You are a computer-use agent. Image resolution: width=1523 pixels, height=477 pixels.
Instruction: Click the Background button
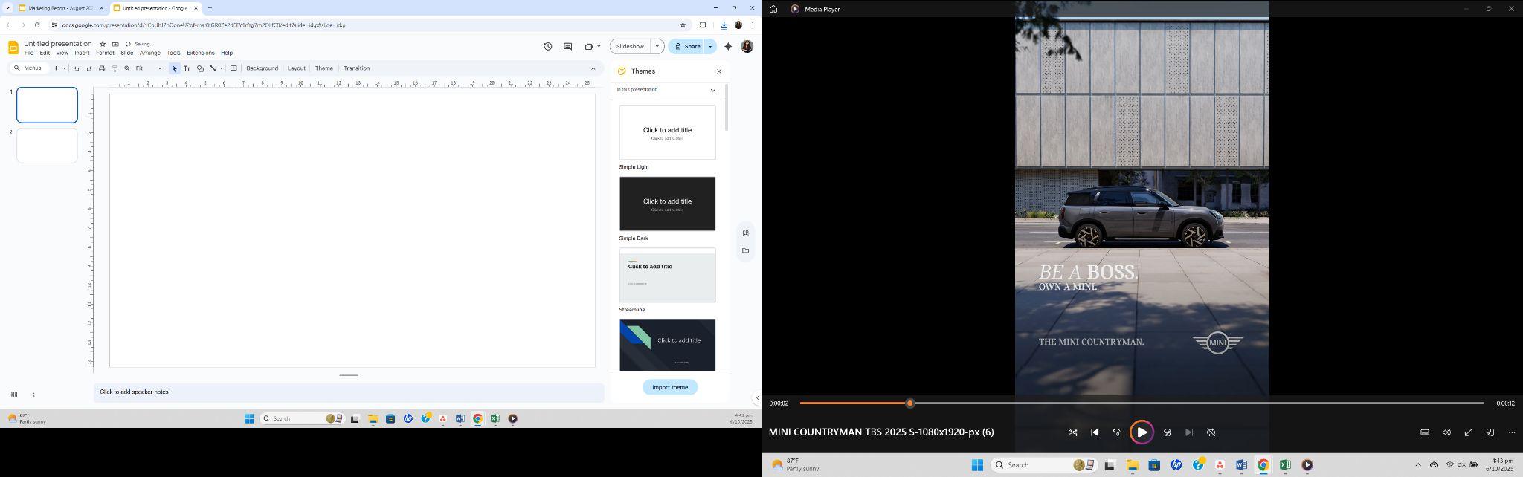262,68
